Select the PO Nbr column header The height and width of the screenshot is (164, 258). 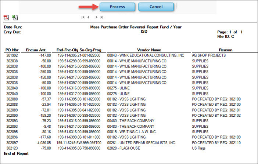pos(12,50)
